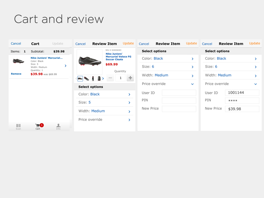This screenshot has height=198, width=264.
Task: Open Size: 6 on User ID 1001144 screen
Action: click(x=231, y=67)
